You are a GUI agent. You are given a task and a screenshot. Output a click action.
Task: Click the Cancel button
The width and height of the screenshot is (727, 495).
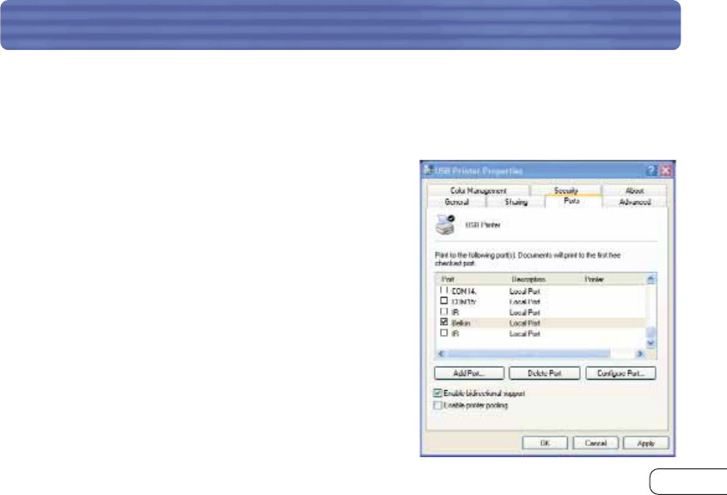(596, 443)
